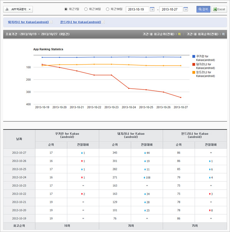Click the 2013-10-19 date row cell
Image resolution: width=230 pixels, height=232 pixels.
pos(19,219)
